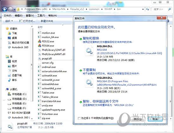Check 为之后 1 个冲突执行此操作 checkbox
The width and height of the screenshot is (174, 133).
coord(79,118)
